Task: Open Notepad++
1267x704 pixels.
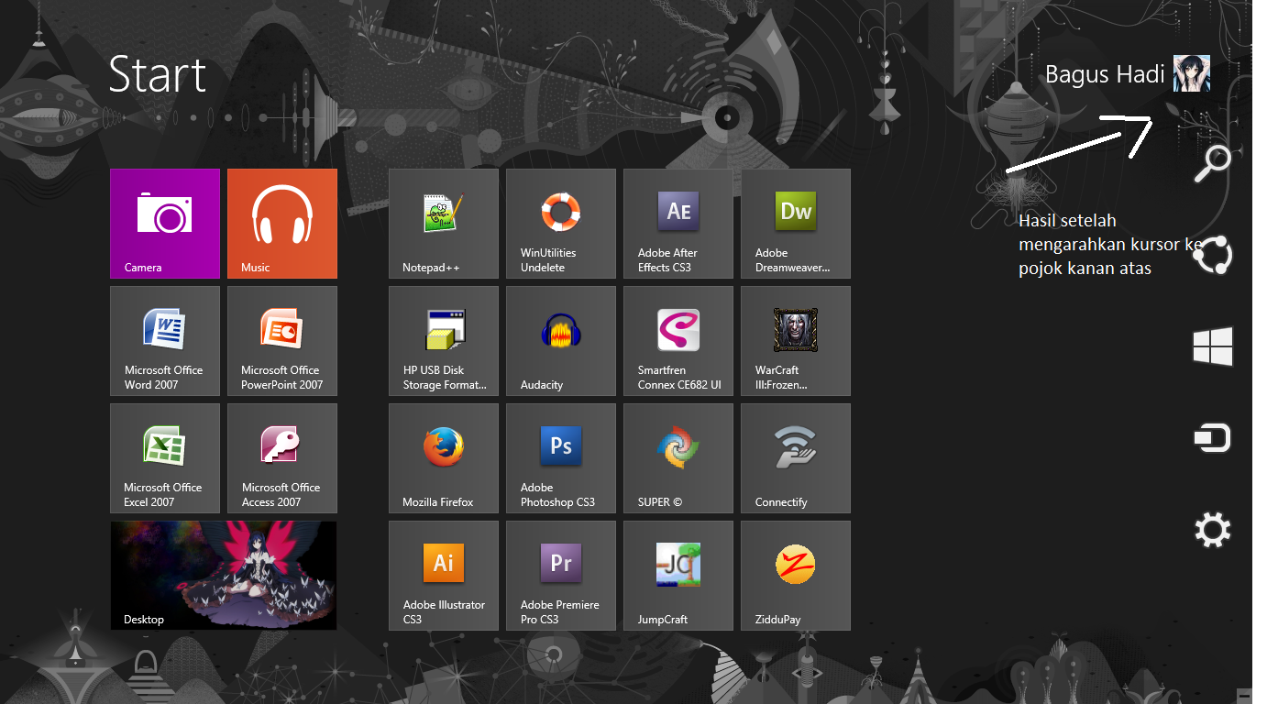Action: point(443,224)
